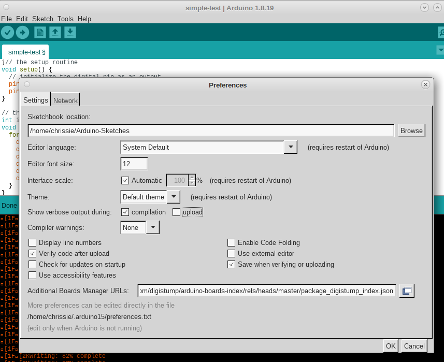This screenshot has width=444, height=362.
Task: Select the simple-test sketch tab
Action: click(x=25, y=52)
